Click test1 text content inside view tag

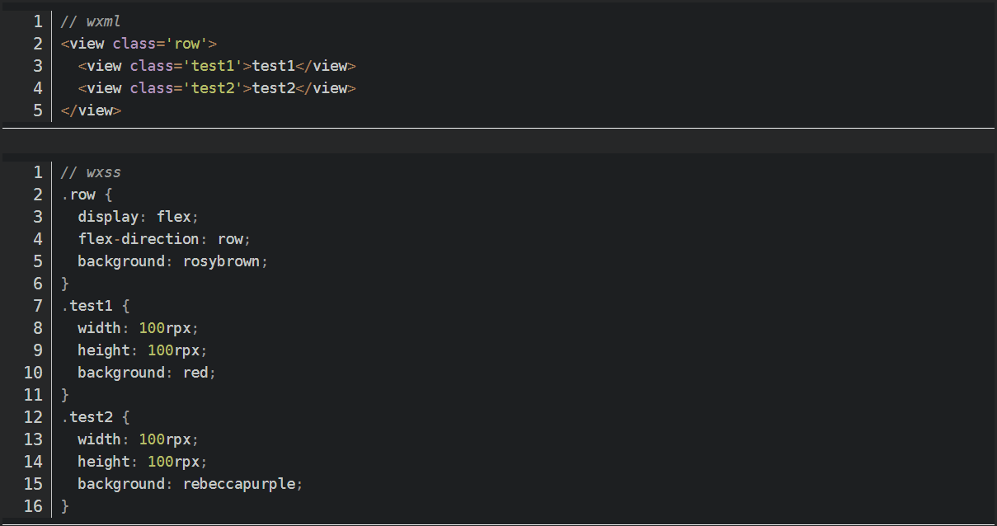tap(273, 66)
